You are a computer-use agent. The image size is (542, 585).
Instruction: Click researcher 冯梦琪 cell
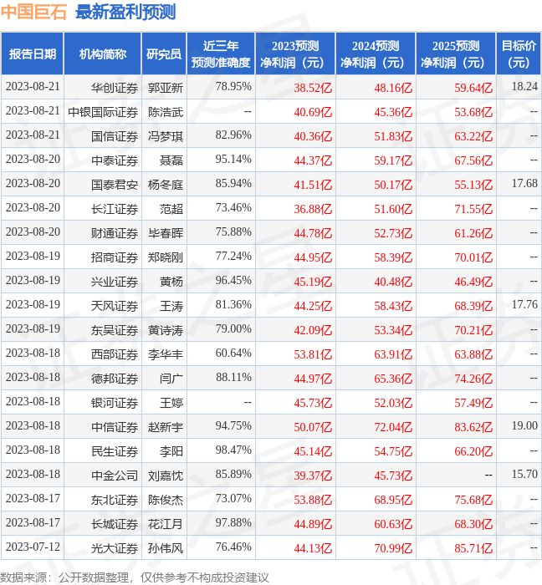(166, 136)
